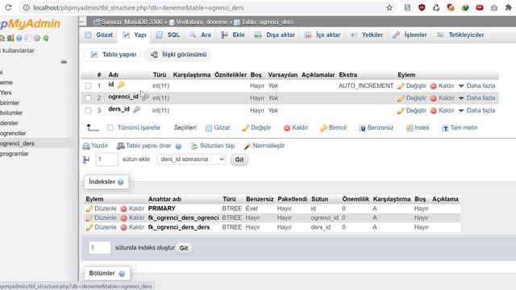Click help icon next to İndeksler
The image size is (516, 290).
pyautogui.click(x=121, y=182)
